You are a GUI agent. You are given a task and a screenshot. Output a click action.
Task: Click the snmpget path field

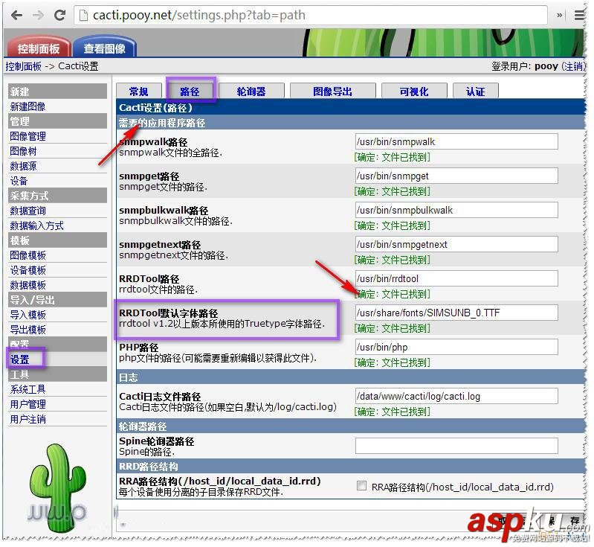coord(456,176)
